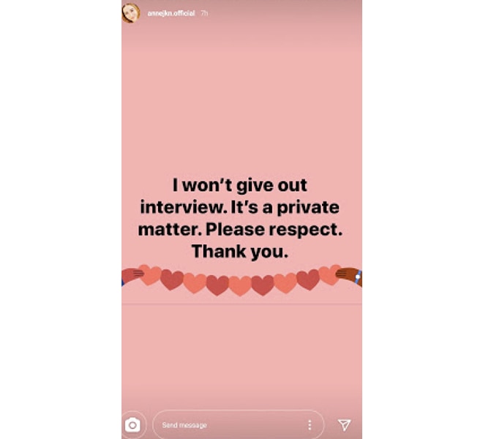Tap the word "interview." in the story
Image resolution: width=483 pixels, height=439 pixels.
184,207
